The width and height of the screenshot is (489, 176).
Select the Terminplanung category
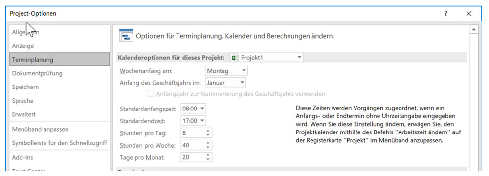pyautogui.click(x=59, y=59)
